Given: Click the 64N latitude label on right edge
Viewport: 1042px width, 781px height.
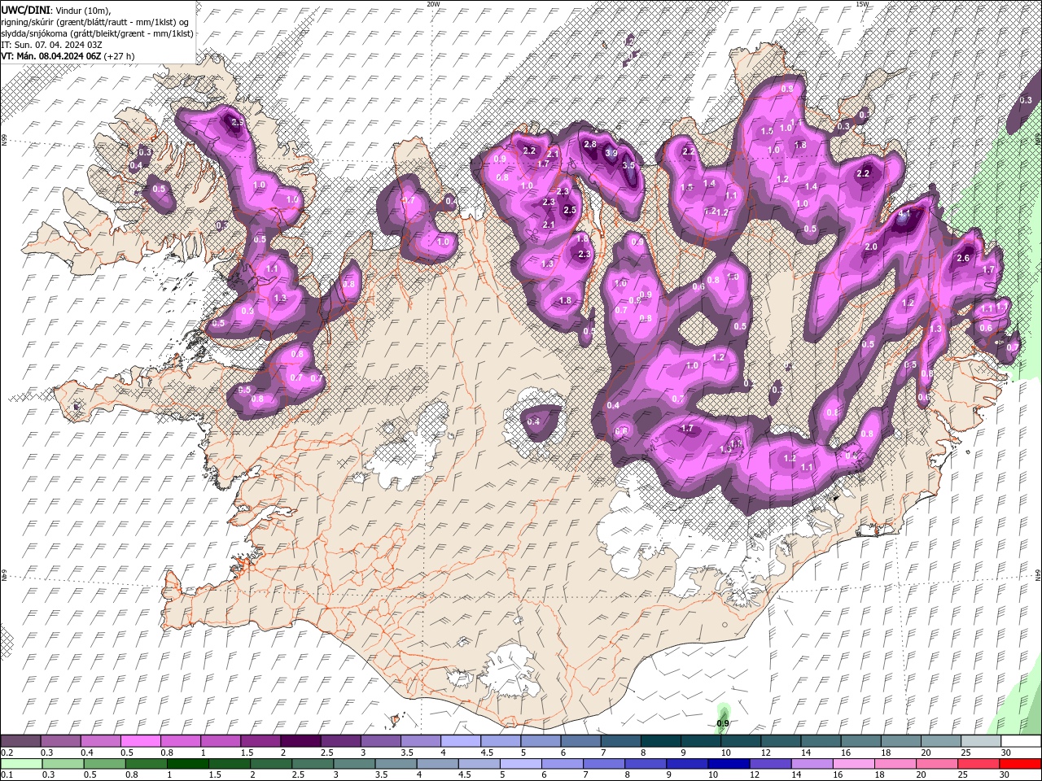Looking at the screenshot, I should (1038, 574).
